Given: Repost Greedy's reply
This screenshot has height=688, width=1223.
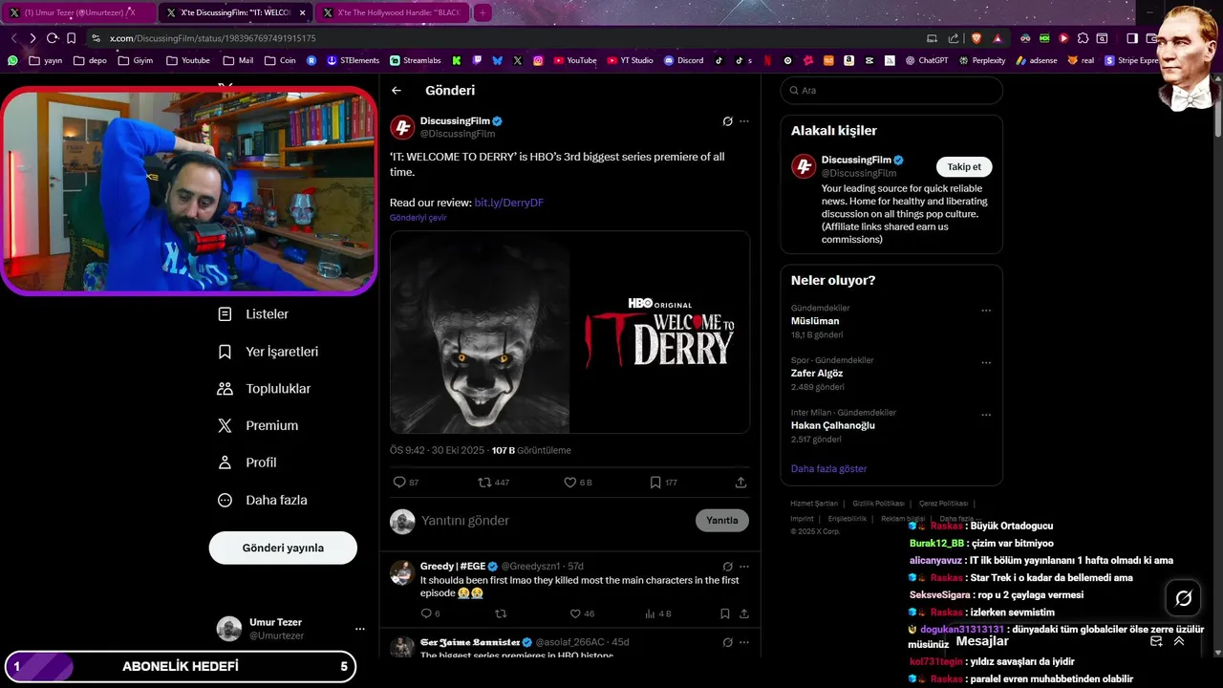Looking at the screenshot, I should (x=500, y=613).
